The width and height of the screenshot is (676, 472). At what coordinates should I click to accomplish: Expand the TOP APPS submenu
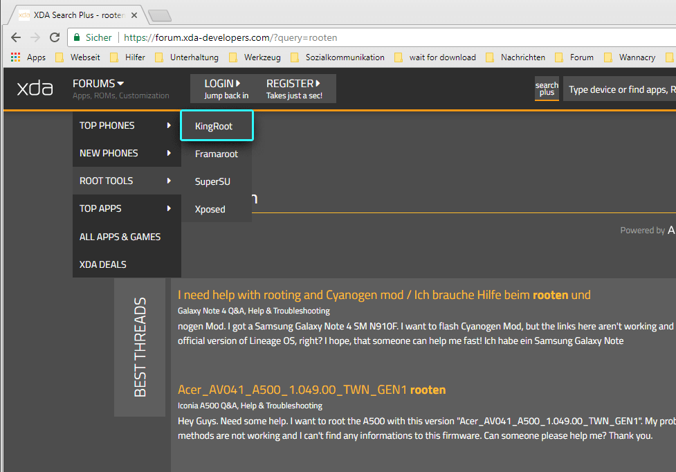pos(127,208)
